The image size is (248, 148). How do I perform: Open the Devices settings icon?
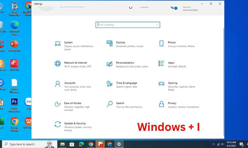tap(110, 43)
